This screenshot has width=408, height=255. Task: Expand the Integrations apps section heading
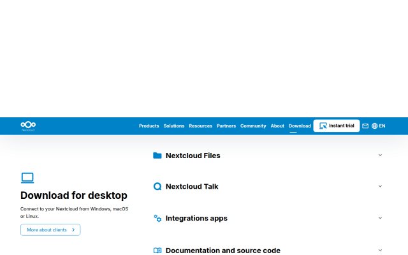coord(196,218)
